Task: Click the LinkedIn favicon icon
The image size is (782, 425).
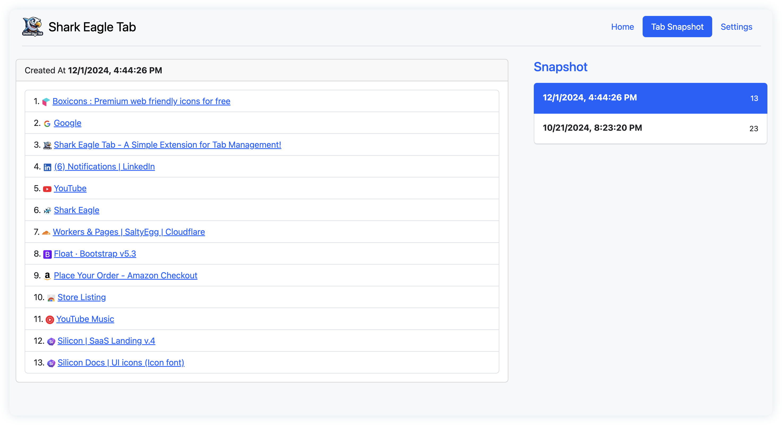Action: click(47, 167)
